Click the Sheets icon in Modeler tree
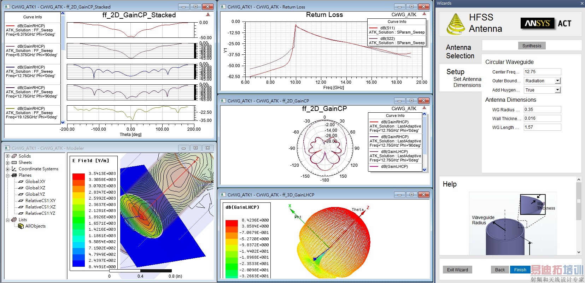 [14, 163]
